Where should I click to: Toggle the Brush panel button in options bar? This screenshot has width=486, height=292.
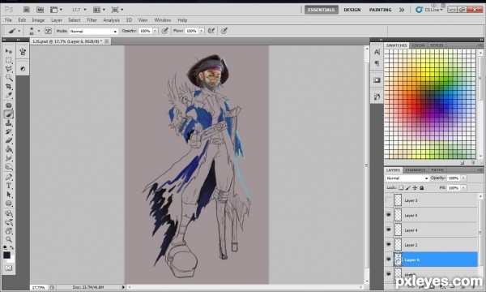(x=48, y=31)
